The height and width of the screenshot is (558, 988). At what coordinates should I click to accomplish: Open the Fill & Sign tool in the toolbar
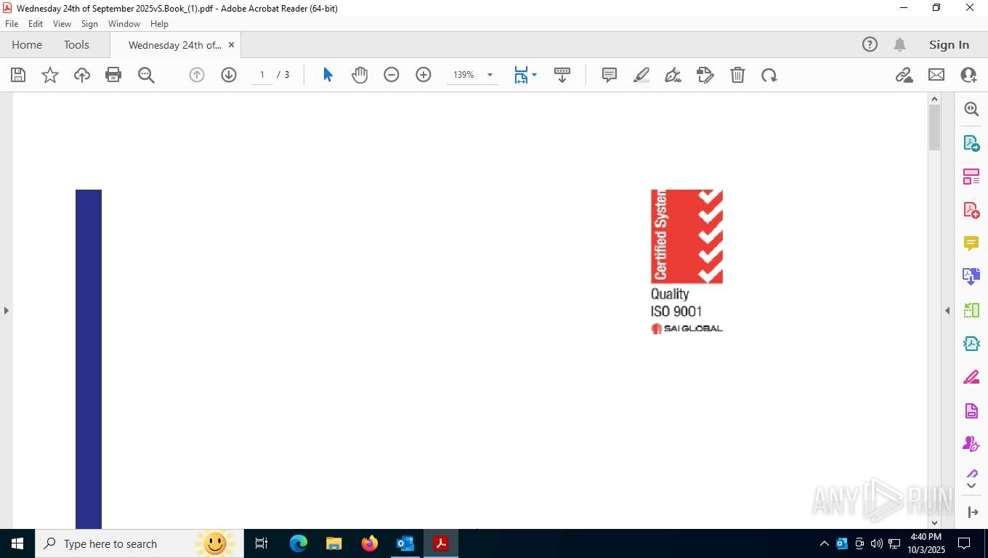tap(705, 75)
